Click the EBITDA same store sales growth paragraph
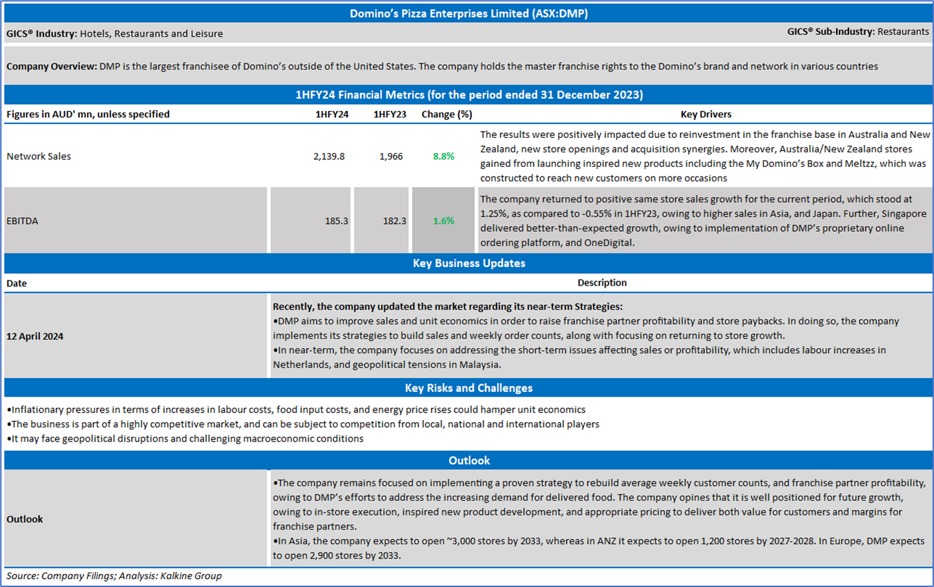The width and height of the screenshot is (934, 587). (x=703, y=220)
